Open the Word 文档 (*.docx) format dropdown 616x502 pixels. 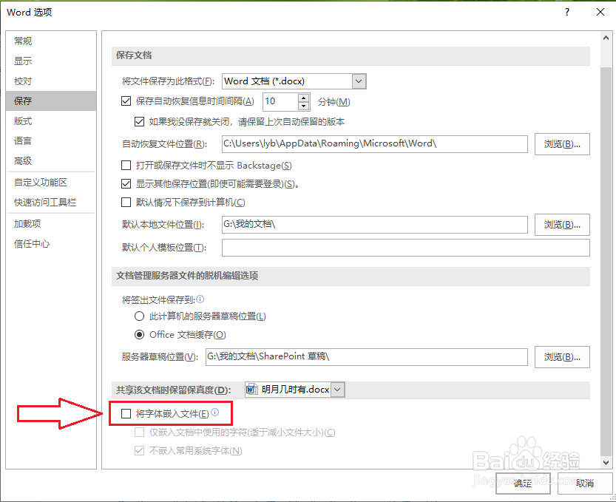pyautogui.click(x=358, y=81)
